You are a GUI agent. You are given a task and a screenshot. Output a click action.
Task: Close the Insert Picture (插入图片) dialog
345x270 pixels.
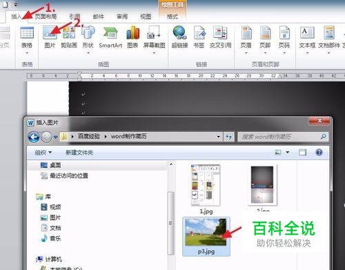tap(319, 120)
